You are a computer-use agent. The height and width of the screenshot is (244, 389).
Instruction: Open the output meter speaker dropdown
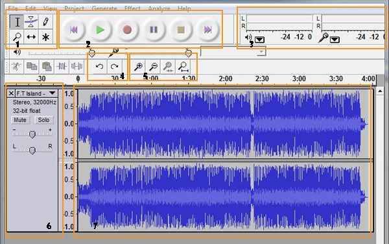click(x=259, y=40)
